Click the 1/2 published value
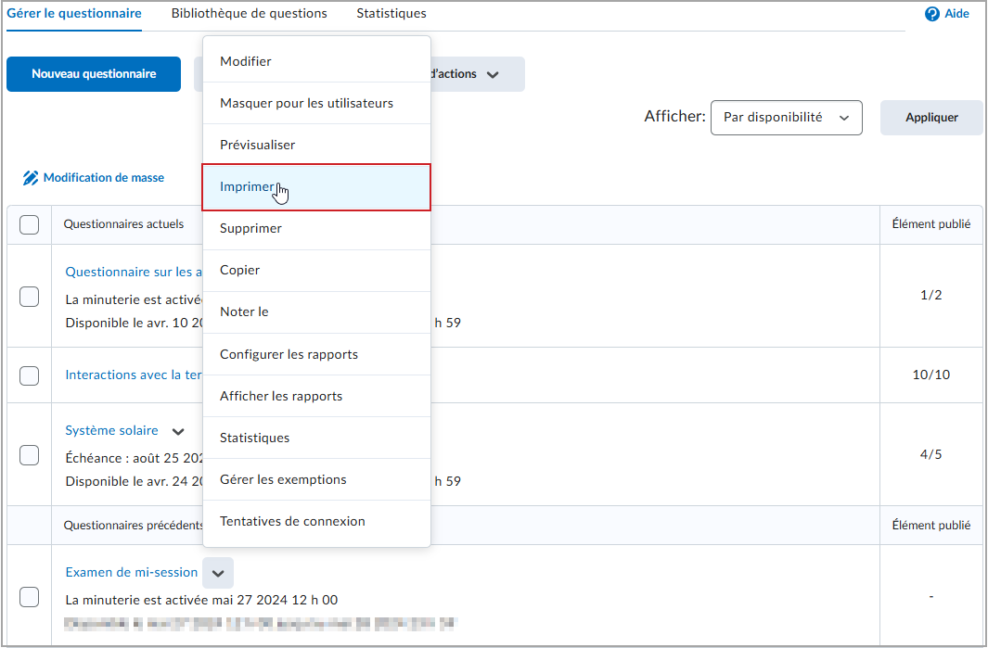This screenshot has height=648, width=988. click(x=930, y=296)
